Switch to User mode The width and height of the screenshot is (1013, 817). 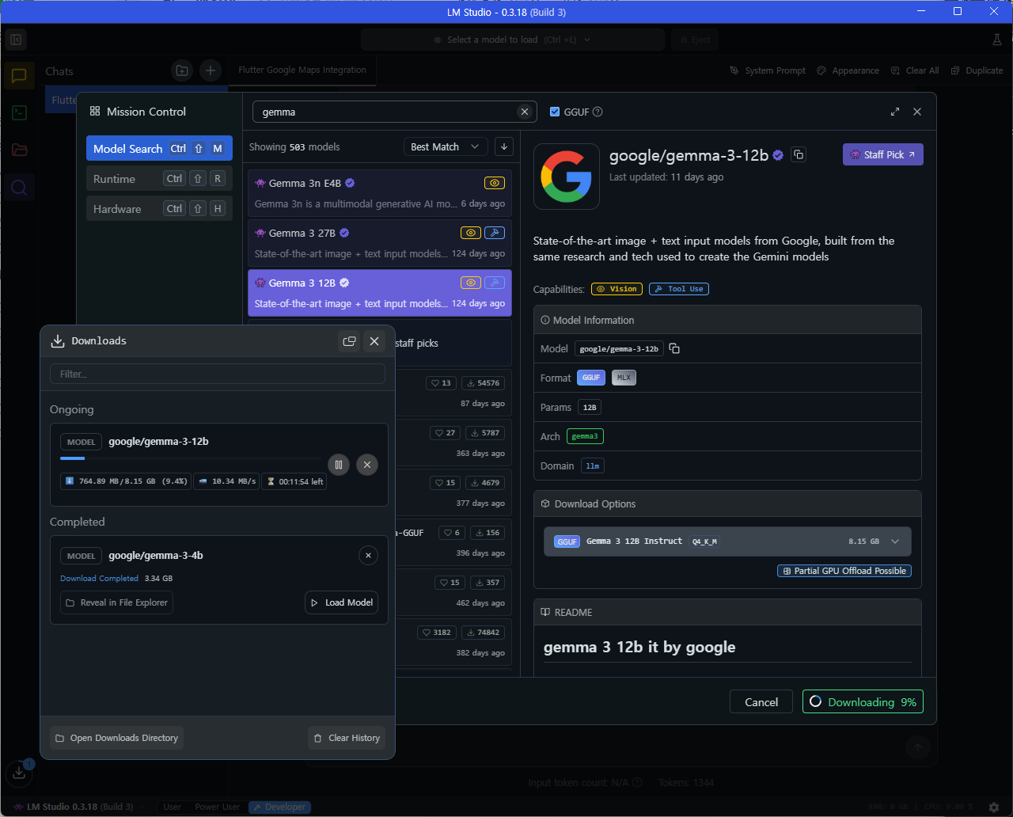pyautogui.click(x=172, y=807)
